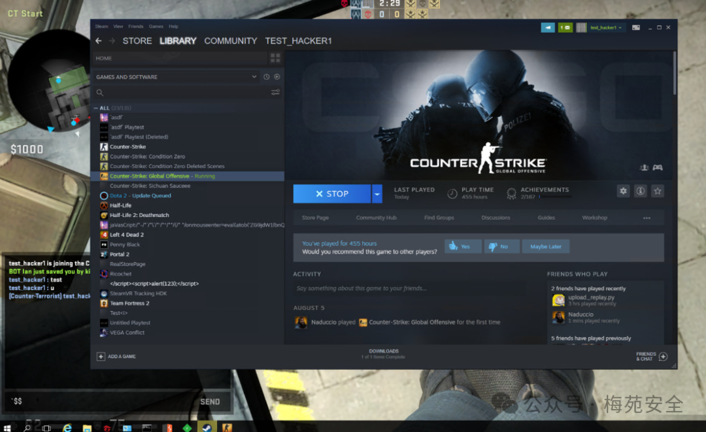Open the green notification inbox icon
Image resolution: width=706 pixels, height=432 pixels.
pyautogui.click(x=565, y=27)
